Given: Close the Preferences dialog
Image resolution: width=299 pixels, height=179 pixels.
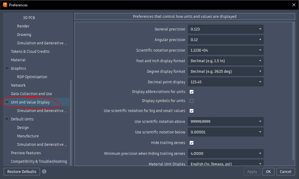Looking at the screenshot, I should (294, 5).
